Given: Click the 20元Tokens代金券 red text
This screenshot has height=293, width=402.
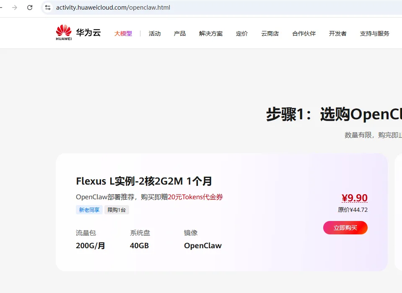Looking at the screenshot, I should [x=195, y=197].
